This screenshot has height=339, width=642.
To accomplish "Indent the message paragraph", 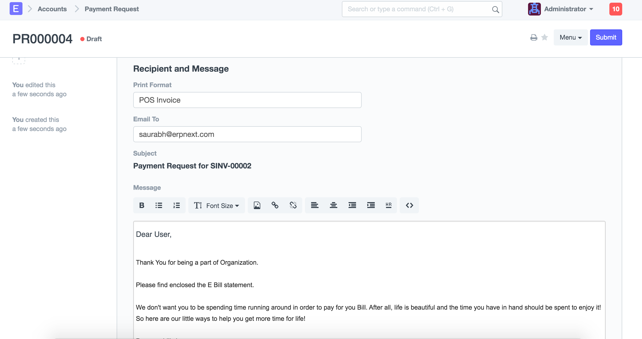I will tap(371, 205).
